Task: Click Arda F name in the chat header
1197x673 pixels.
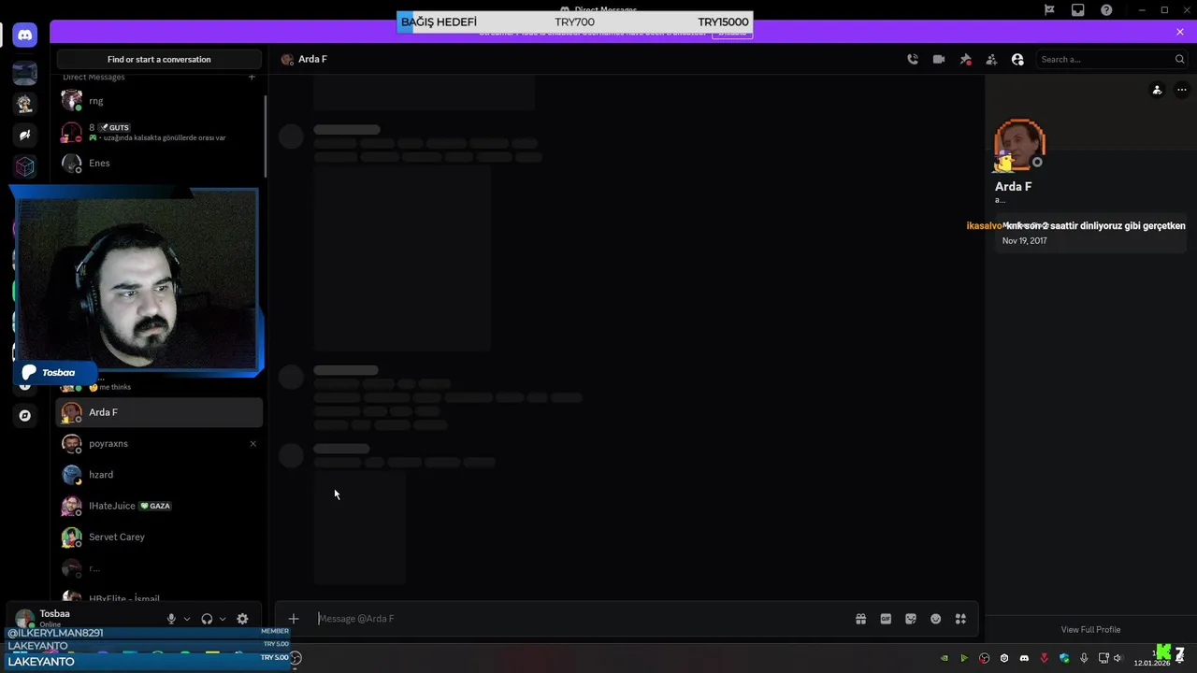Action: 312,59
